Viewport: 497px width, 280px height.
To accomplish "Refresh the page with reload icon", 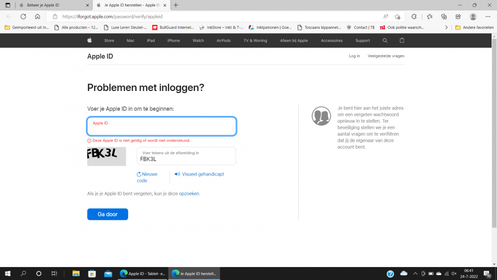I will click(x=23, y=16).
